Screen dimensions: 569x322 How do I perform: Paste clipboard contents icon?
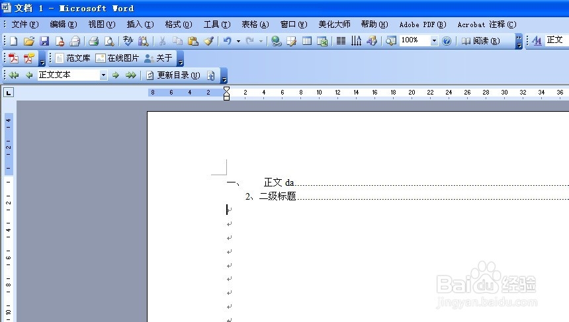193,40
